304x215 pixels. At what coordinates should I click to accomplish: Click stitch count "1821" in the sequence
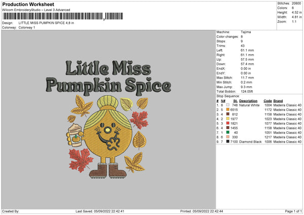click(234, 123)
